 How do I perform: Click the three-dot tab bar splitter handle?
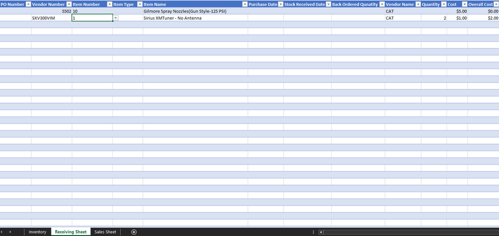tap(314, 232)
